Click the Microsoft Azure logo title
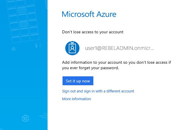The width and height of the screenshot is (189, 130). point(89,14)
